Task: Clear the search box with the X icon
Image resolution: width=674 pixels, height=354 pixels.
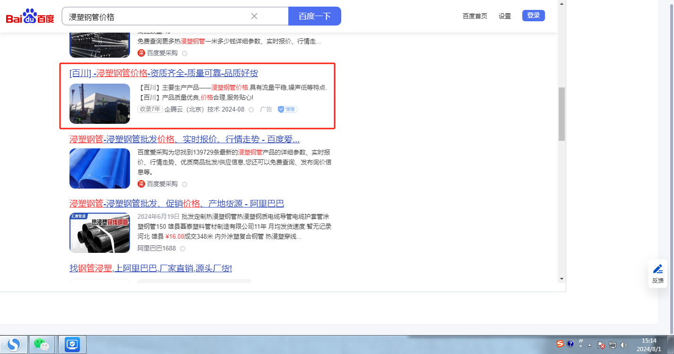Action: [x=254, y=16]
